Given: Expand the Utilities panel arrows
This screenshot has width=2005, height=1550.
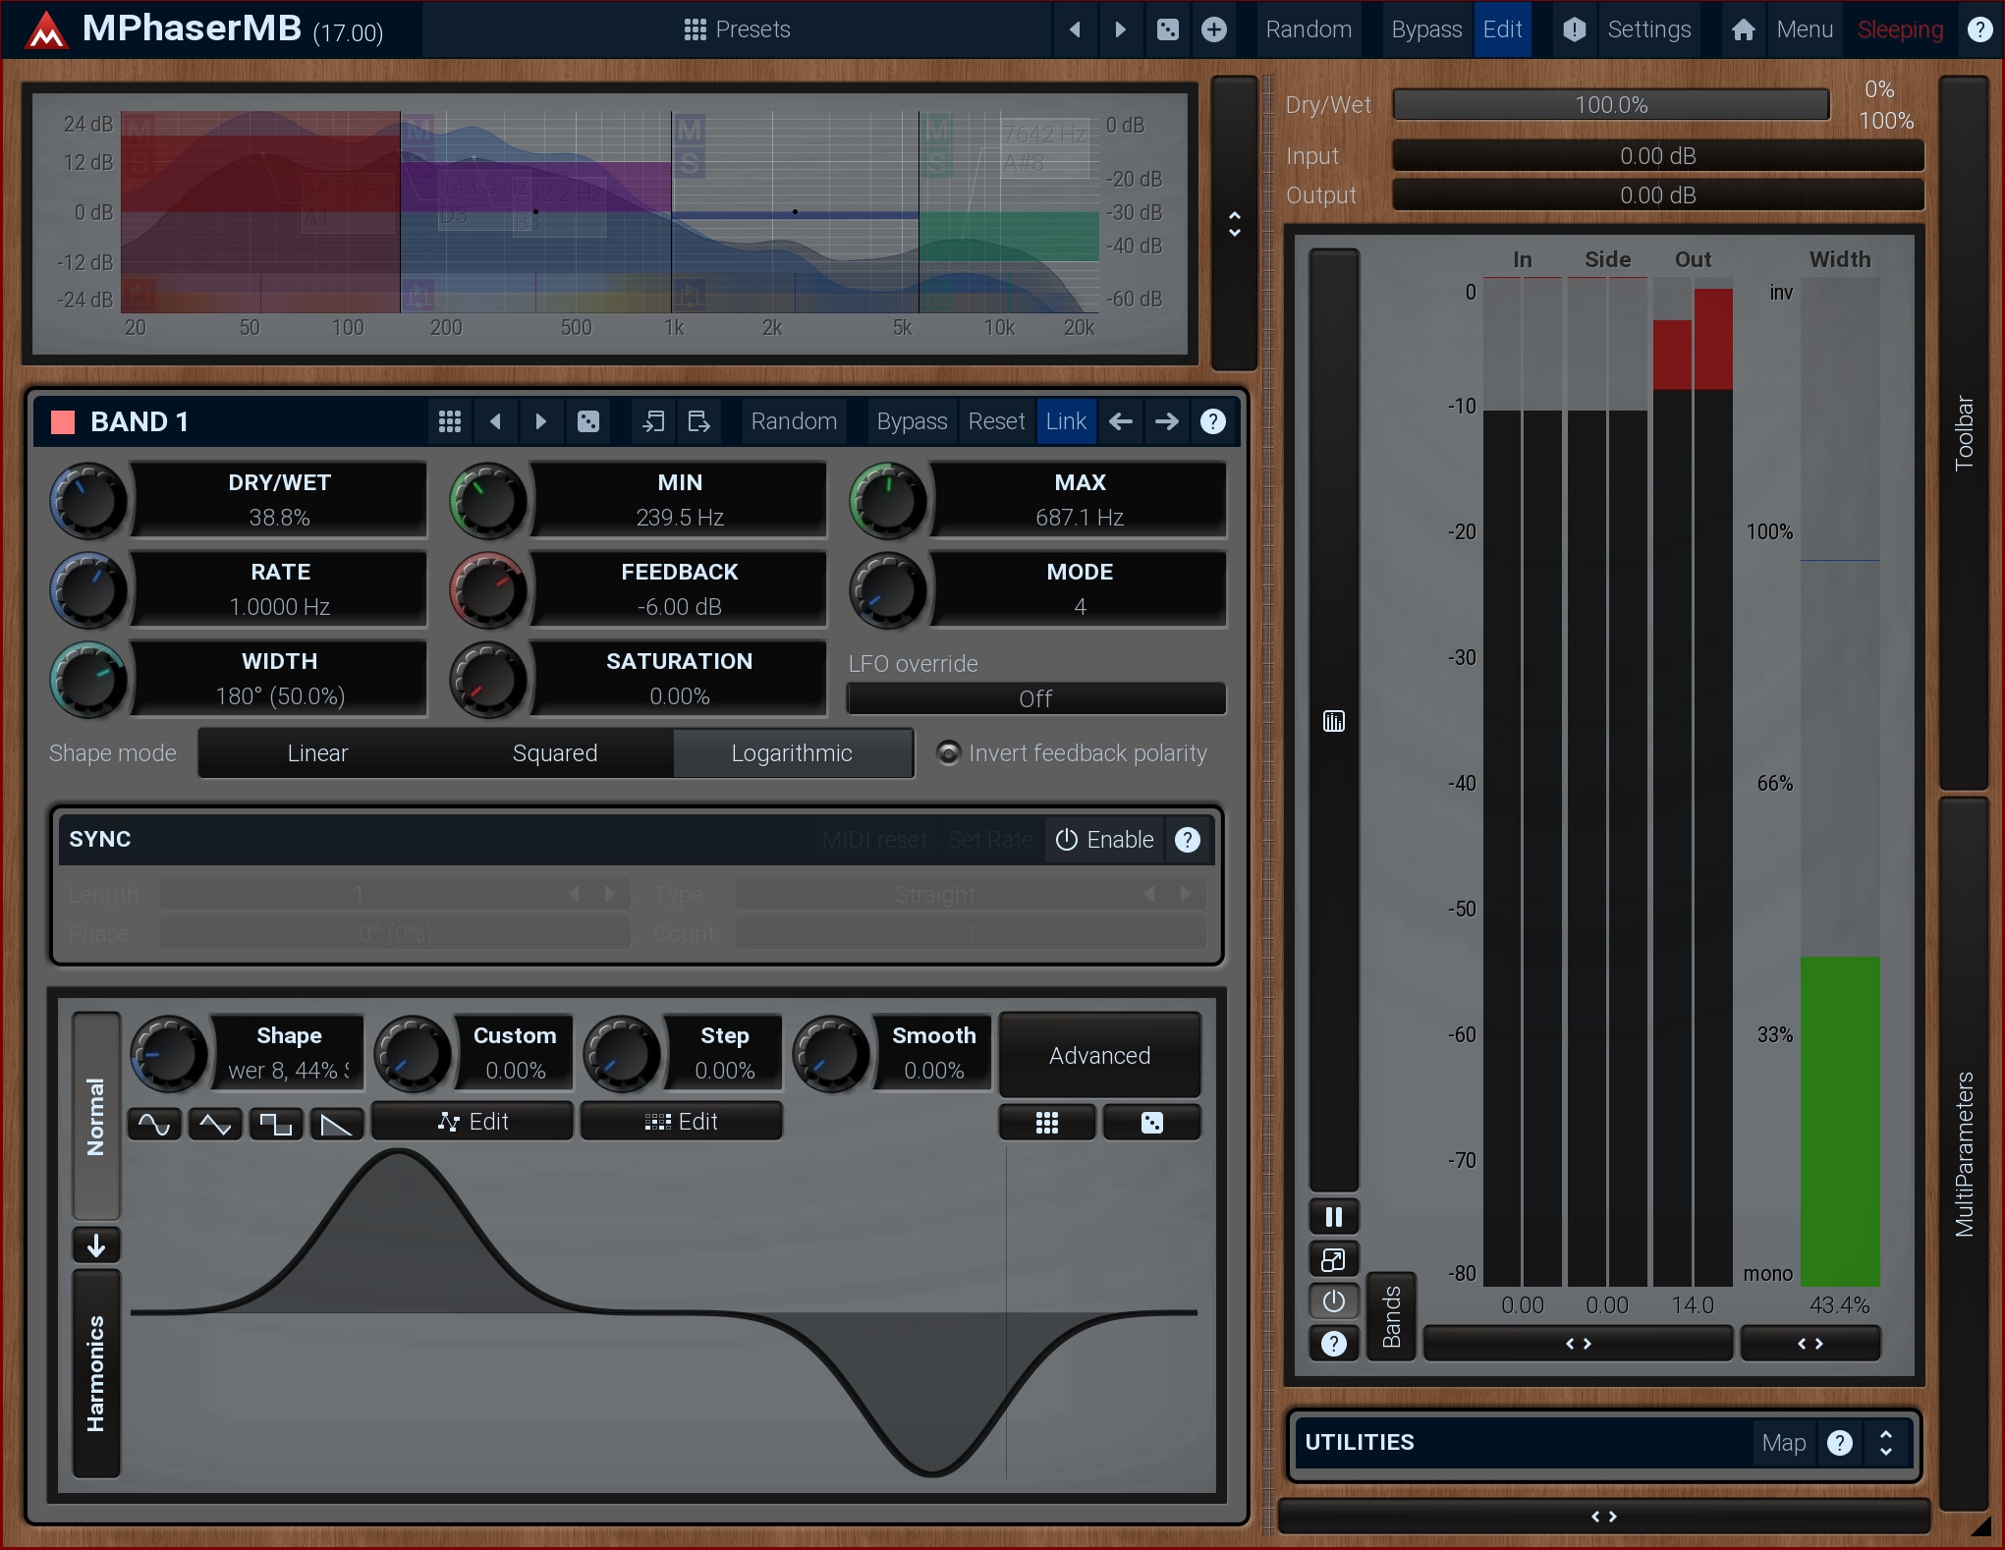Looking at the screenshot, I should point(1885,1442).
